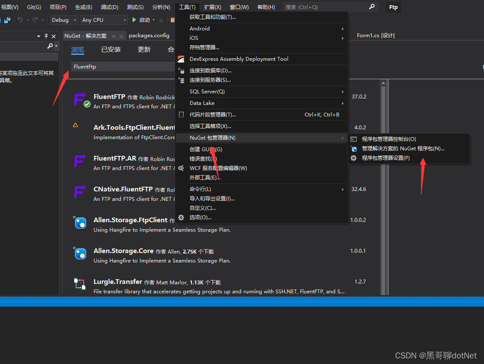
Task: Click the FluentFTP.AR package icon
Action: 80,161
